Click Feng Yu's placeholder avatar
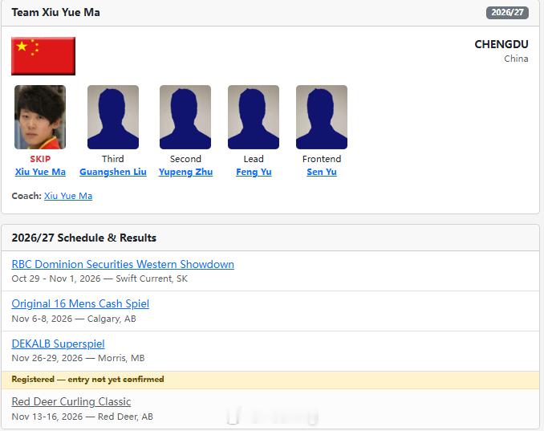This screenshot has width=544, height=431. 254,117
